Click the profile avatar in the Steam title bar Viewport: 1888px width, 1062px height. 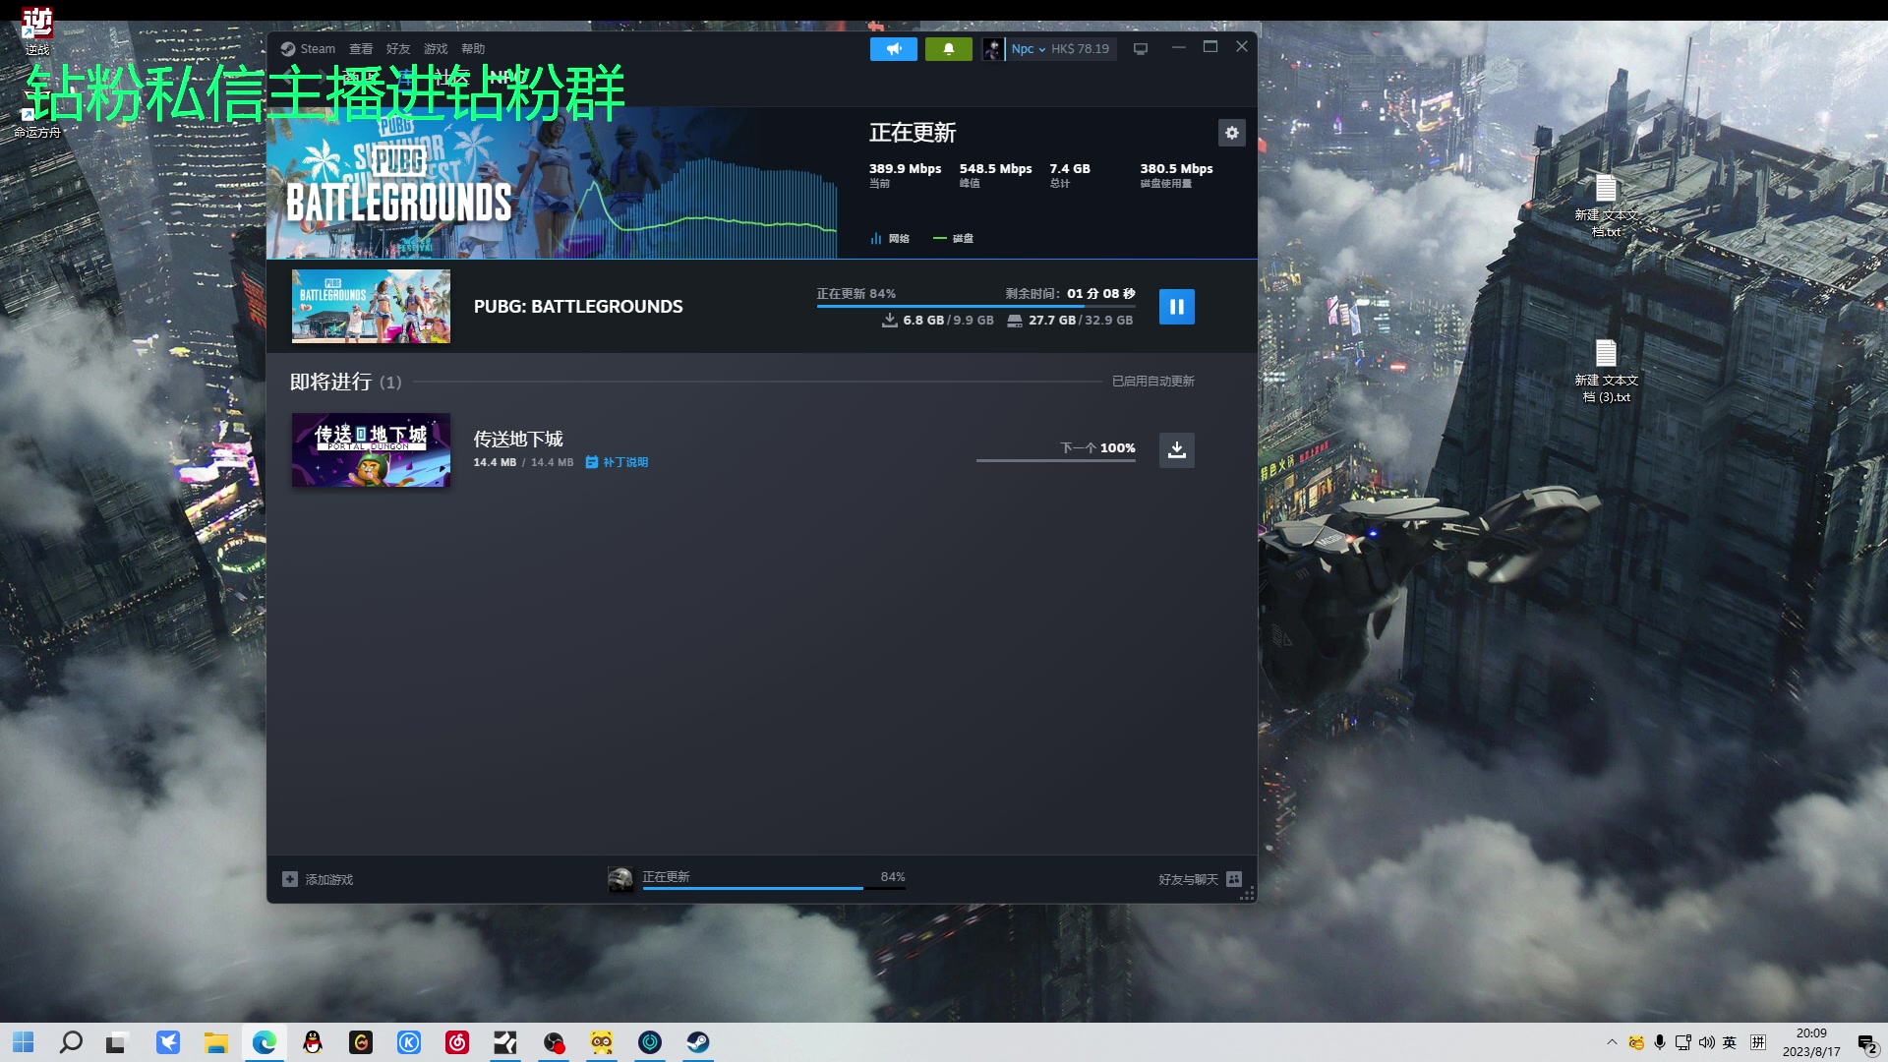(993, 49)
